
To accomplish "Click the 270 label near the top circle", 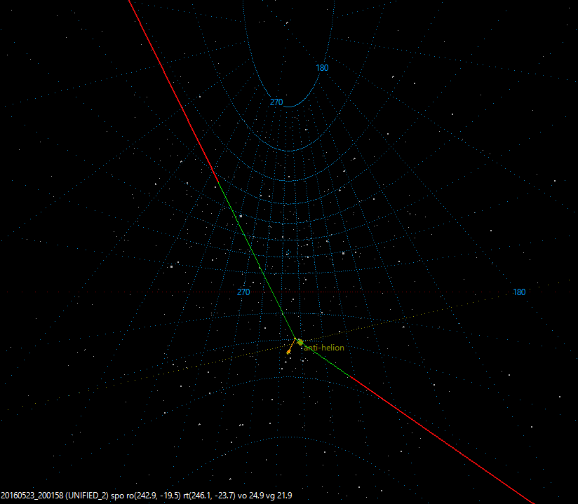I will (275, 102).
